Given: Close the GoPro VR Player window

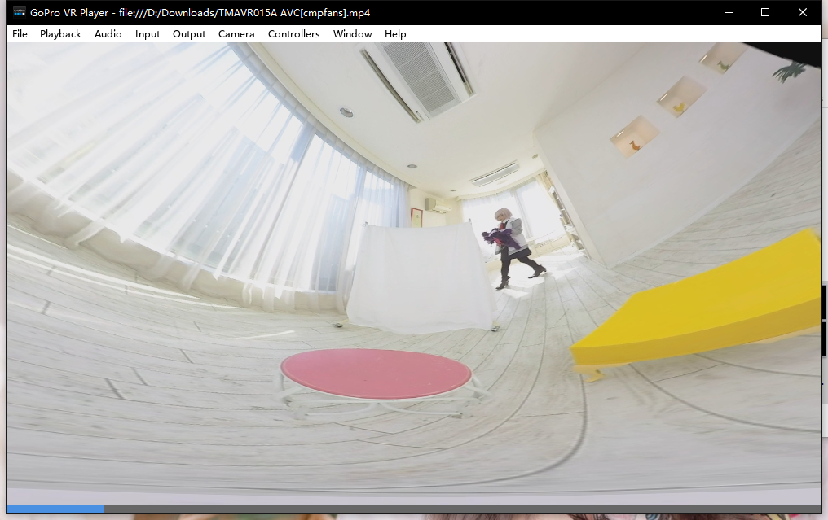Looking at the screenshot, I should [x=802, y=12].
